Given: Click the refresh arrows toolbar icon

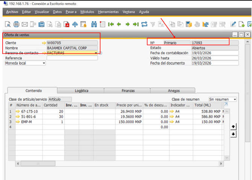Looking at the screenshot, I should click(144, 24).
